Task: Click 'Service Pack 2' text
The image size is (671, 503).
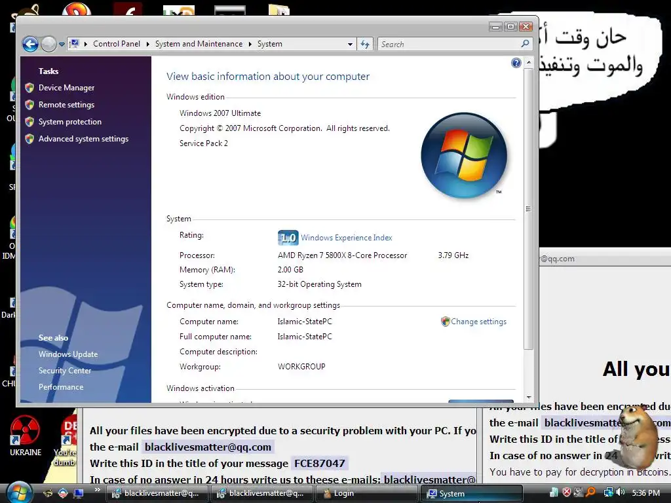Action: click(204, 143)
